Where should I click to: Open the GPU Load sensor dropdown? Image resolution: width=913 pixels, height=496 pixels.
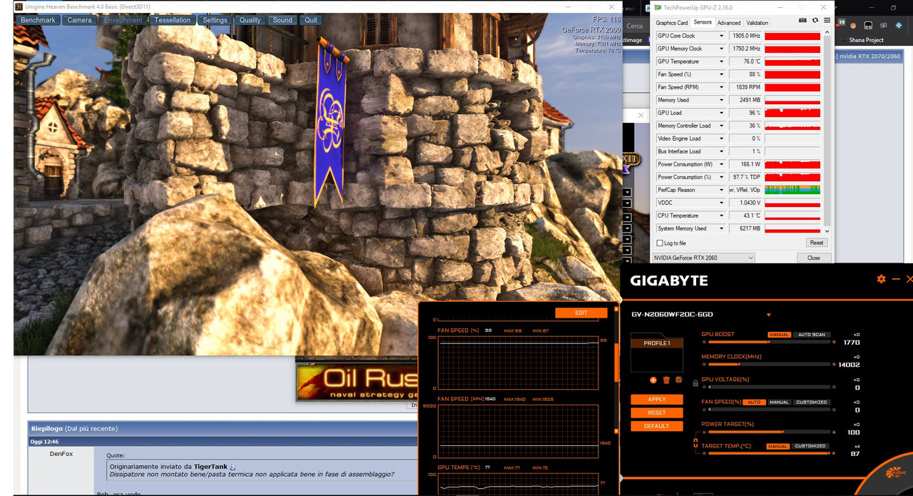click(x=721, y=113)
